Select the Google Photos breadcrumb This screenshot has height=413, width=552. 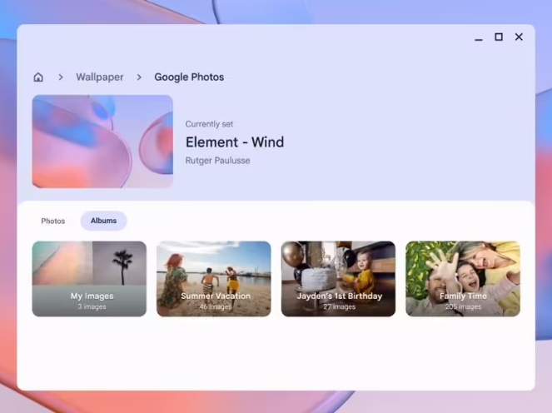(189, 77)
